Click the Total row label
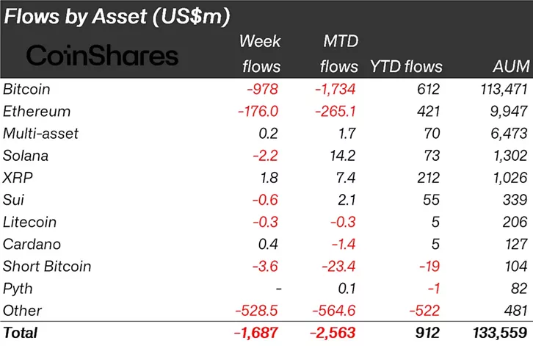 [x=21, y=333]
